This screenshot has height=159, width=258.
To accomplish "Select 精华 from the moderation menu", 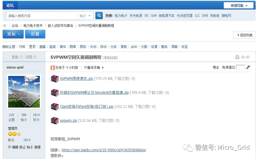I will pos(63,46).
